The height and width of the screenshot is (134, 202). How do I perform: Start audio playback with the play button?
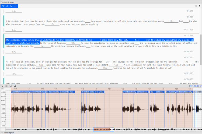[2, 86]
